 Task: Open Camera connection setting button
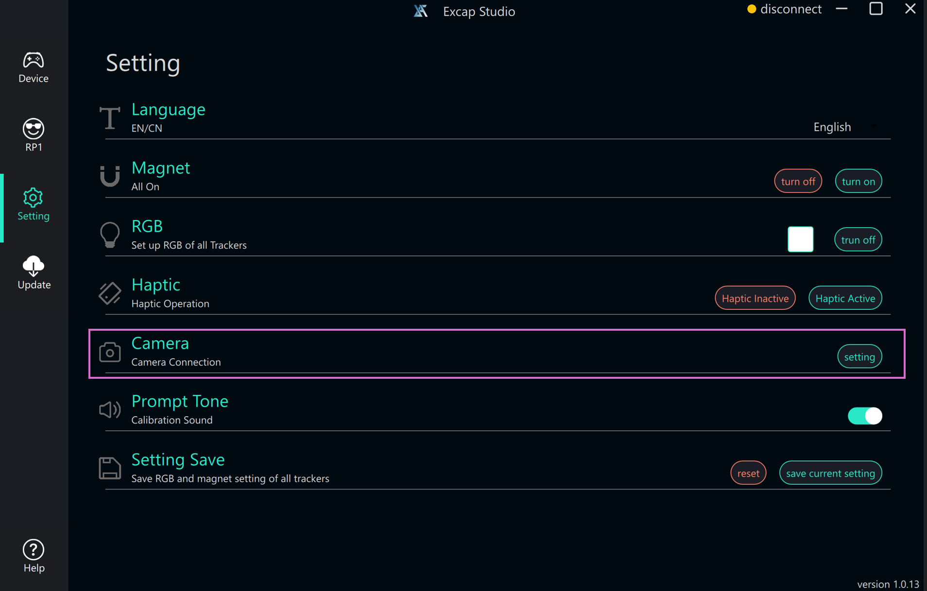(x=859, y=357)
